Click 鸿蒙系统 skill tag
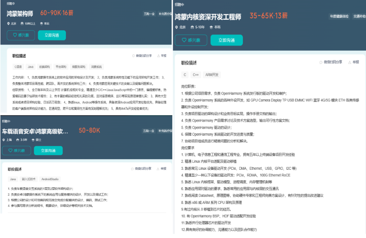 pyautogui.click(x=96, y=67)
